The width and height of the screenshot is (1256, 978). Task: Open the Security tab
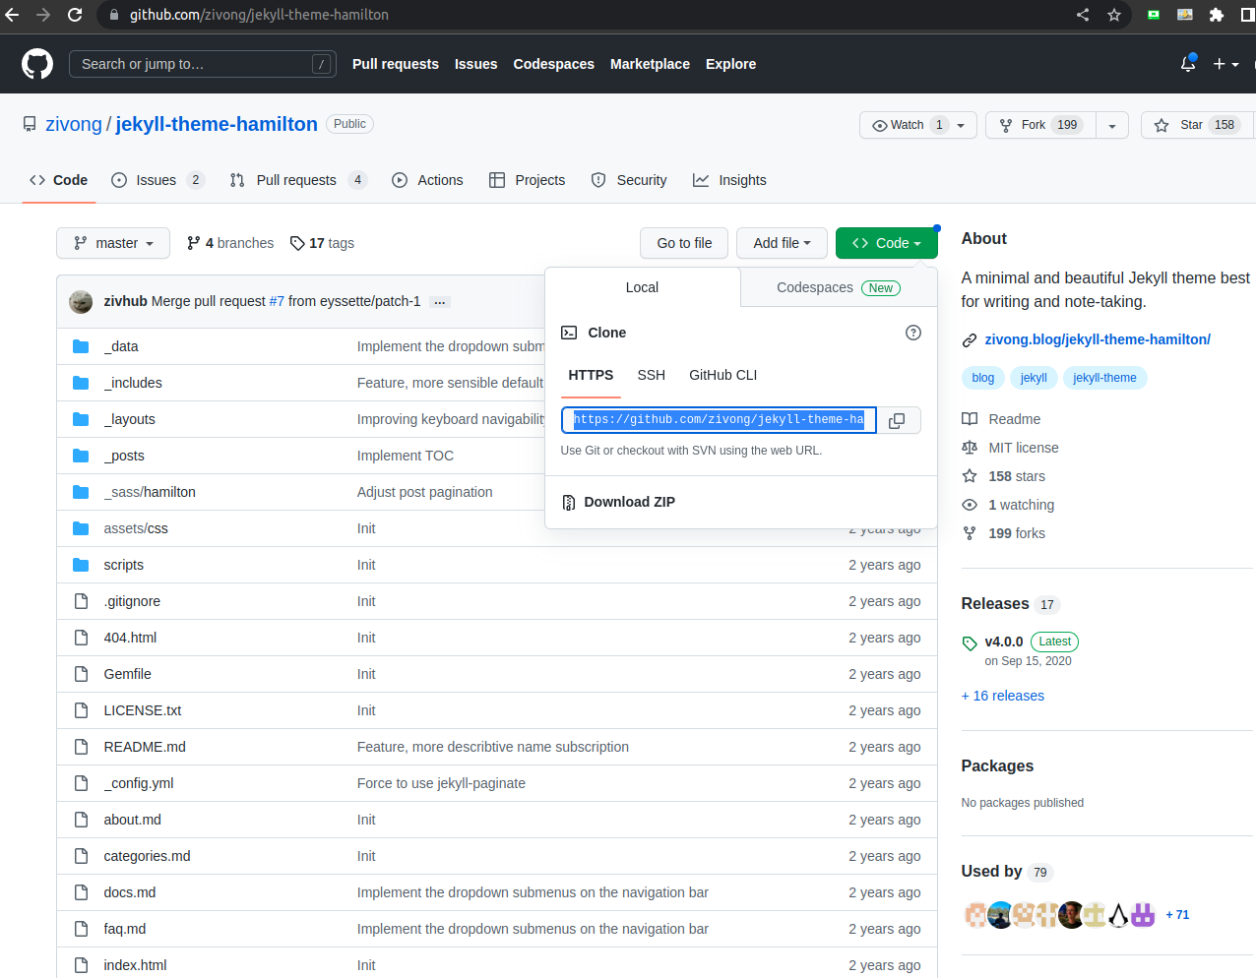coord(629,180)
